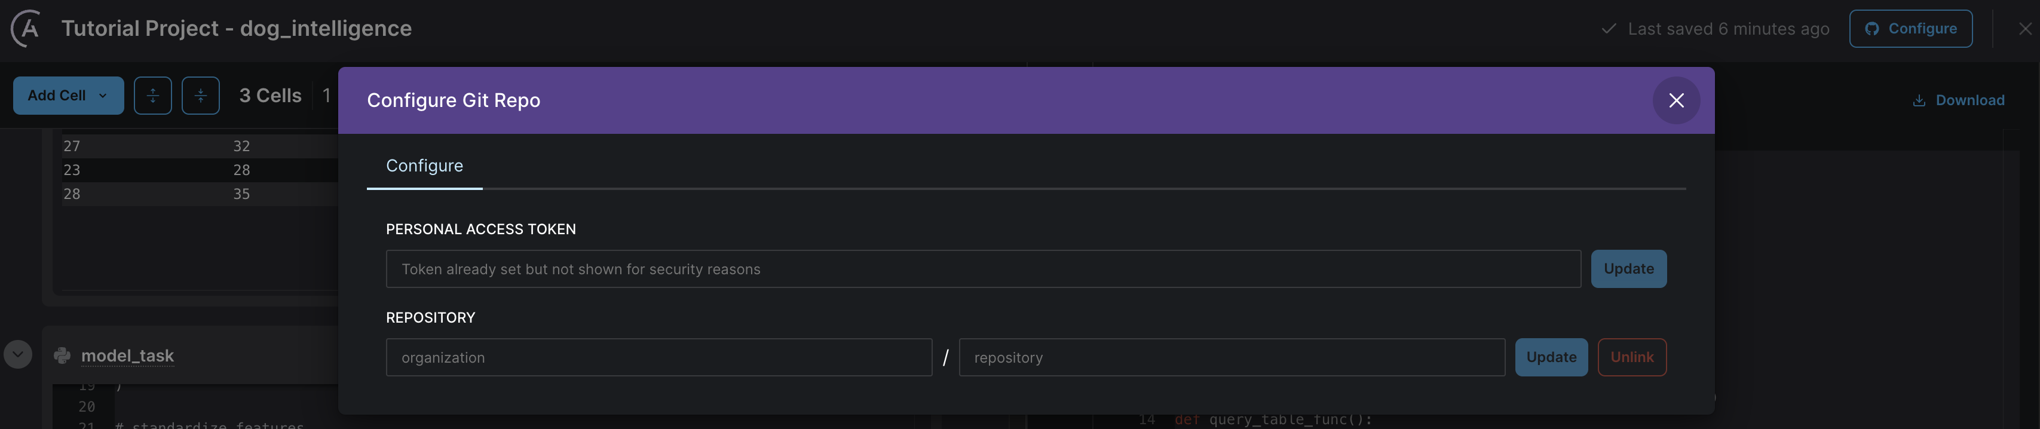Focus the Personal Access Token field
2040x429 pixels.
(x=982, y=269)
